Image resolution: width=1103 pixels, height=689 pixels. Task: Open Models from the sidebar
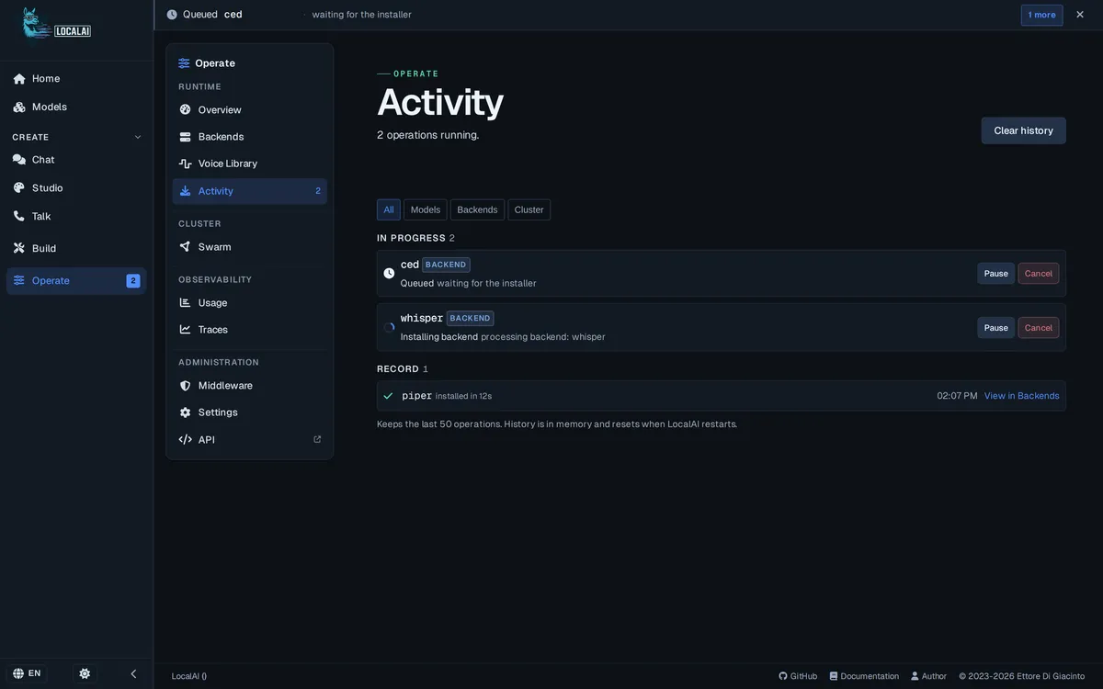pos(76,107)
